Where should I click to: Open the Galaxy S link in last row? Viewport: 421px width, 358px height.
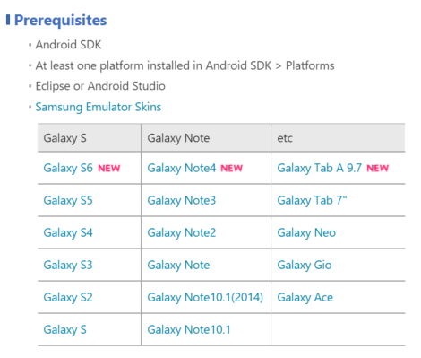pyautogui.click(x=64, y=330)
